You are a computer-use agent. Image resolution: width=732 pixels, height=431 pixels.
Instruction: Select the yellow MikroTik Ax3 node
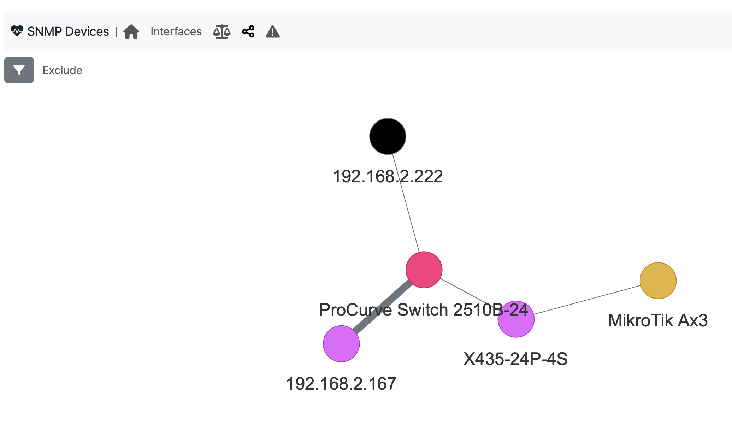[658, 281]
